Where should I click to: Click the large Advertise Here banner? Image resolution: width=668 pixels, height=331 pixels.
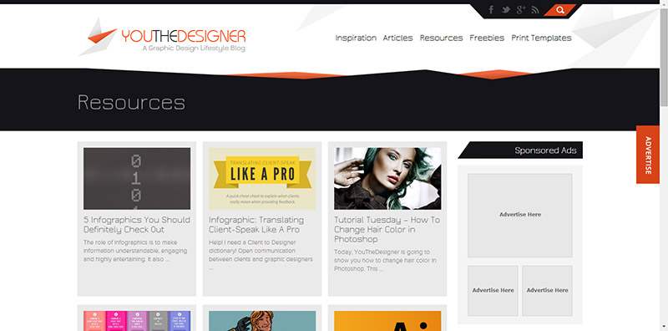pos(519,215)
